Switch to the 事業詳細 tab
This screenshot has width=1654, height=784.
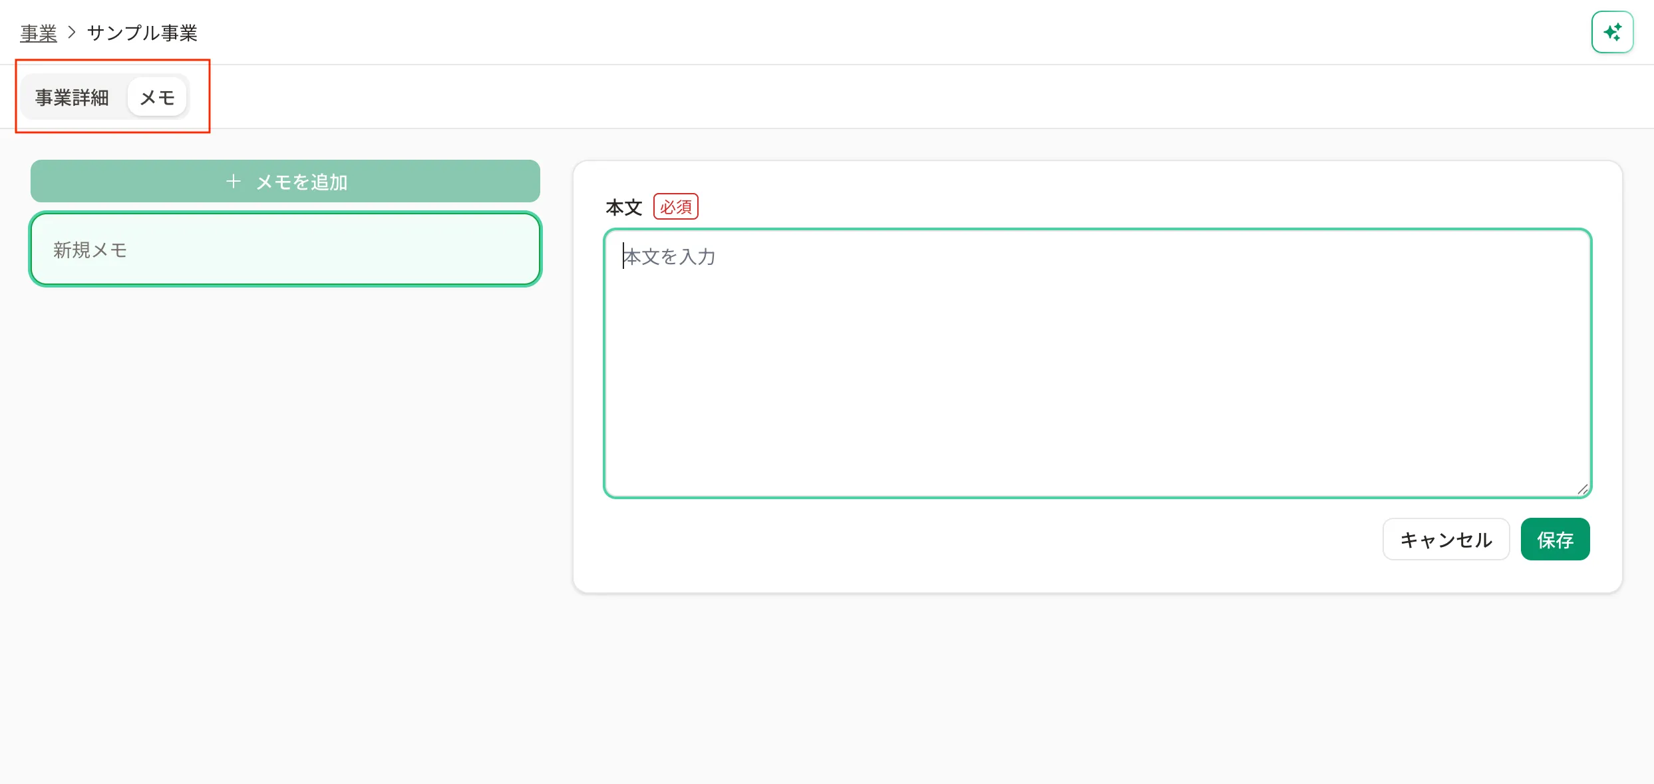click(72, 97)
